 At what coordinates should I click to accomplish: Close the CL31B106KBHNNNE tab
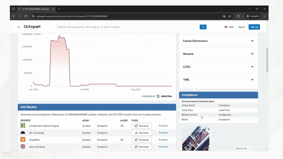tap(53, 9)
